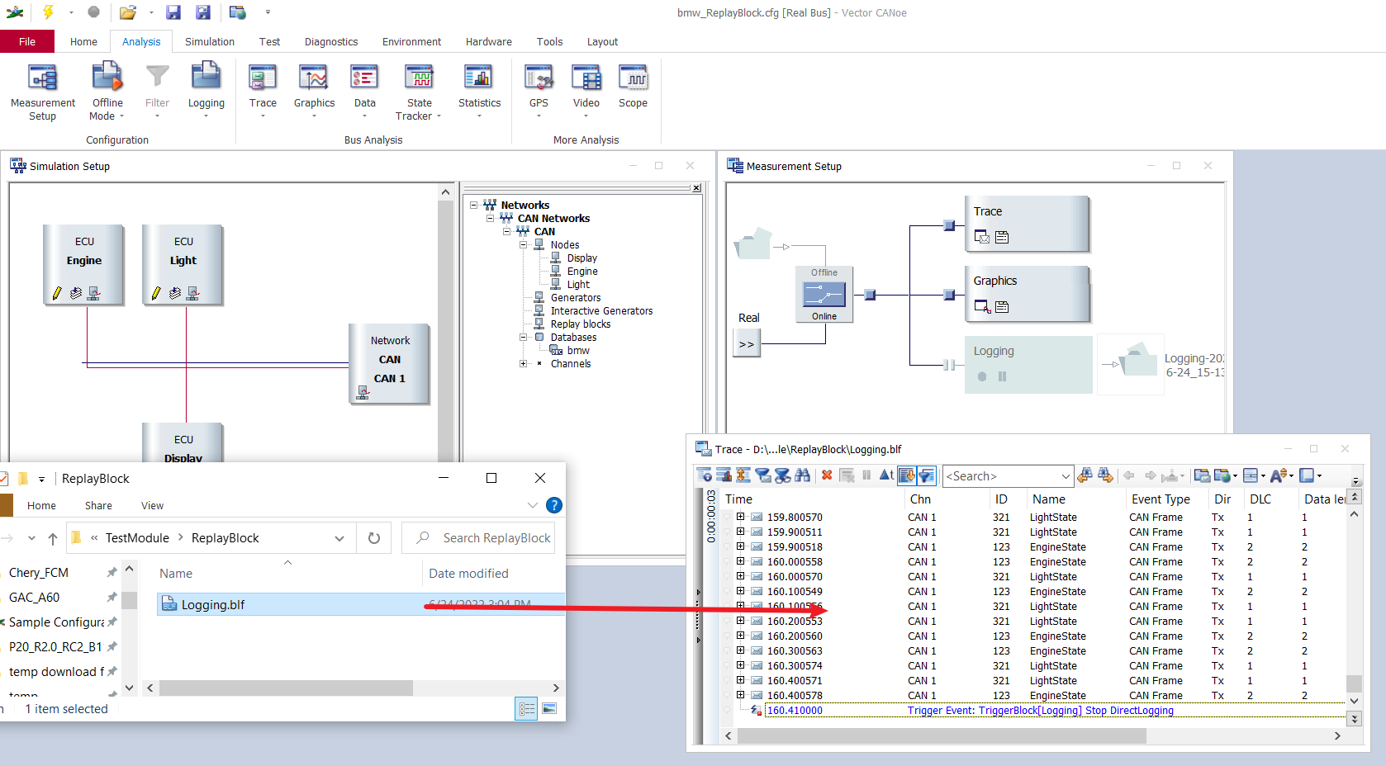The height and width of the screenshot is (766, 1386).
Task: Collapse the Networks tree node
Action: 474,205
